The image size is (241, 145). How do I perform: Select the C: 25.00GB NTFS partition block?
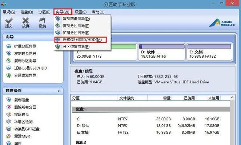pos(105,52)
